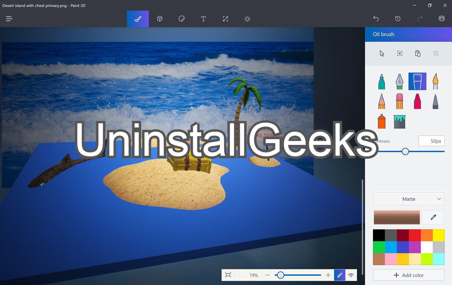Select the teal Marker tool
The height and width of the screenshot is (285, 452).
[381, 81]
